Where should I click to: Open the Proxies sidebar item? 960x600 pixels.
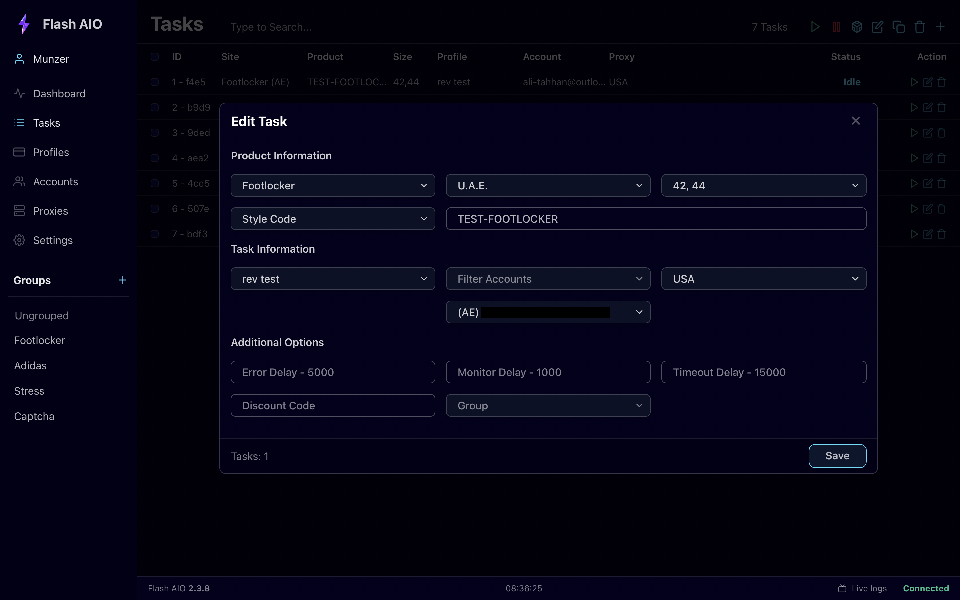[x=50, y=211]
